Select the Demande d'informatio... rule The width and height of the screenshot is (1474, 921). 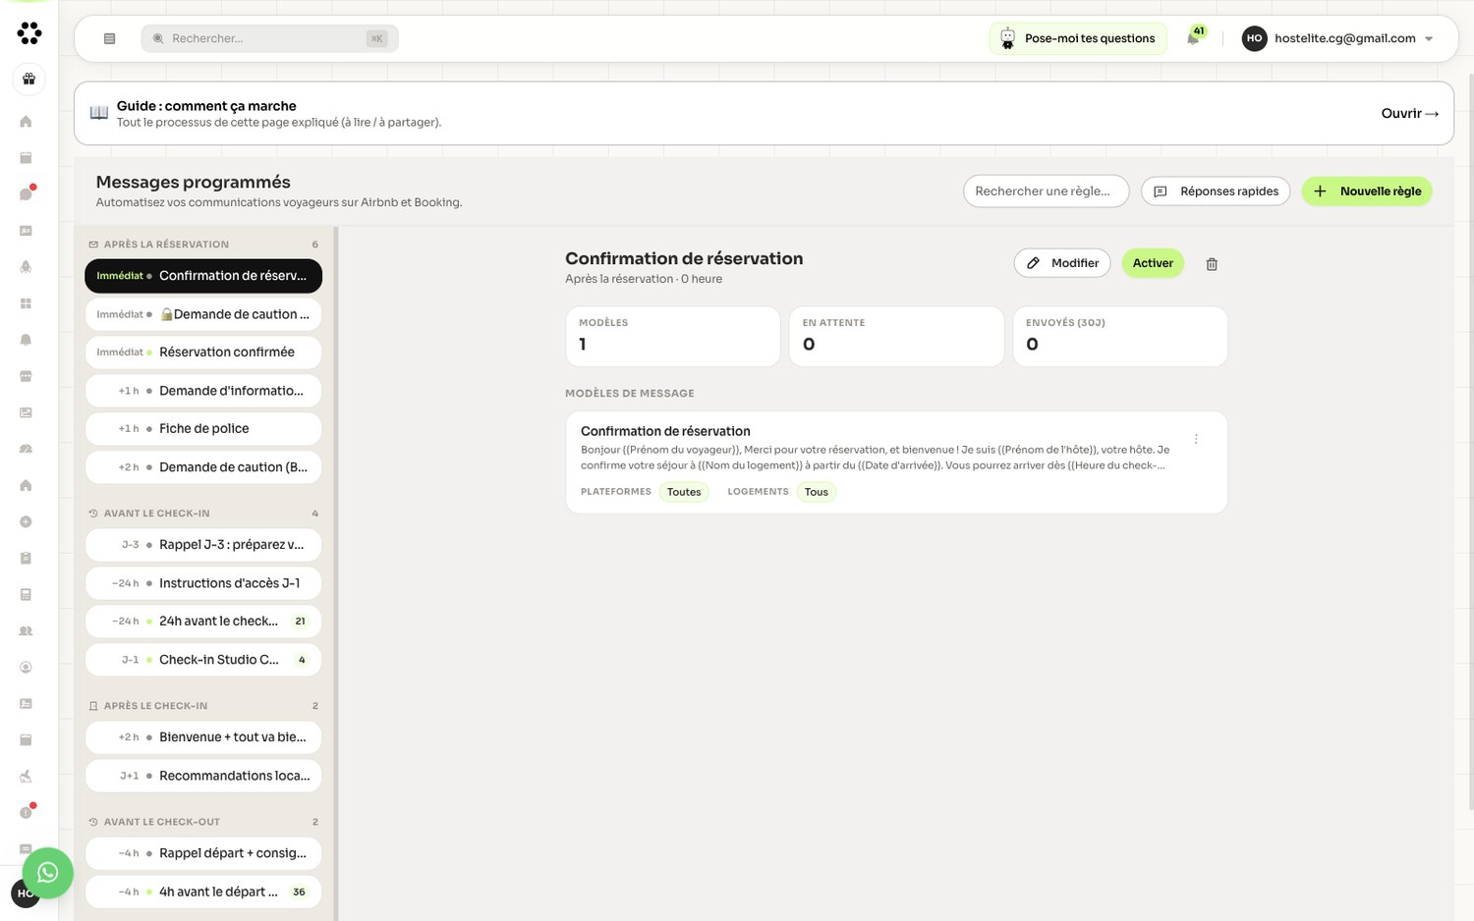pyautogui.click(x=203, y=391)
